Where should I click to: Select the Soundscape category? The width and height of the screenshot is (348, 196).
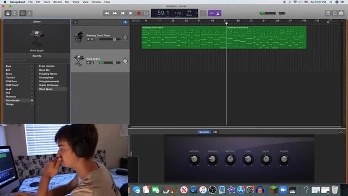click(19, 100)
